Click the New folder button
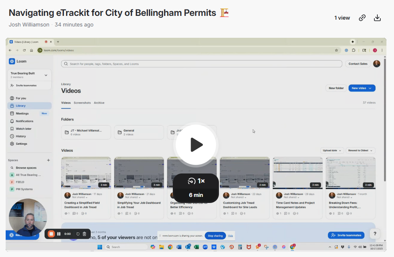Viewport: 394px width, 257px height. coord(336,88)
